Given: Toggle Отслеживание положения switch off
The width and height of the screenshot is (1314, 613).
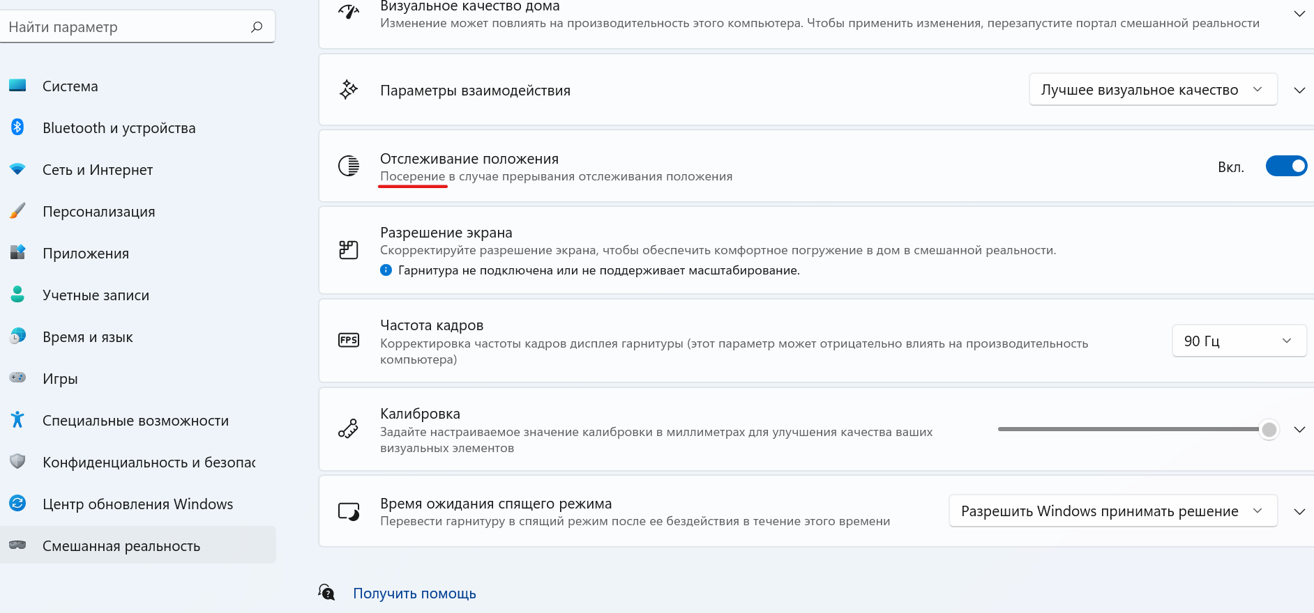Looking at the screenshot, I should click(x=1285, y=166).
